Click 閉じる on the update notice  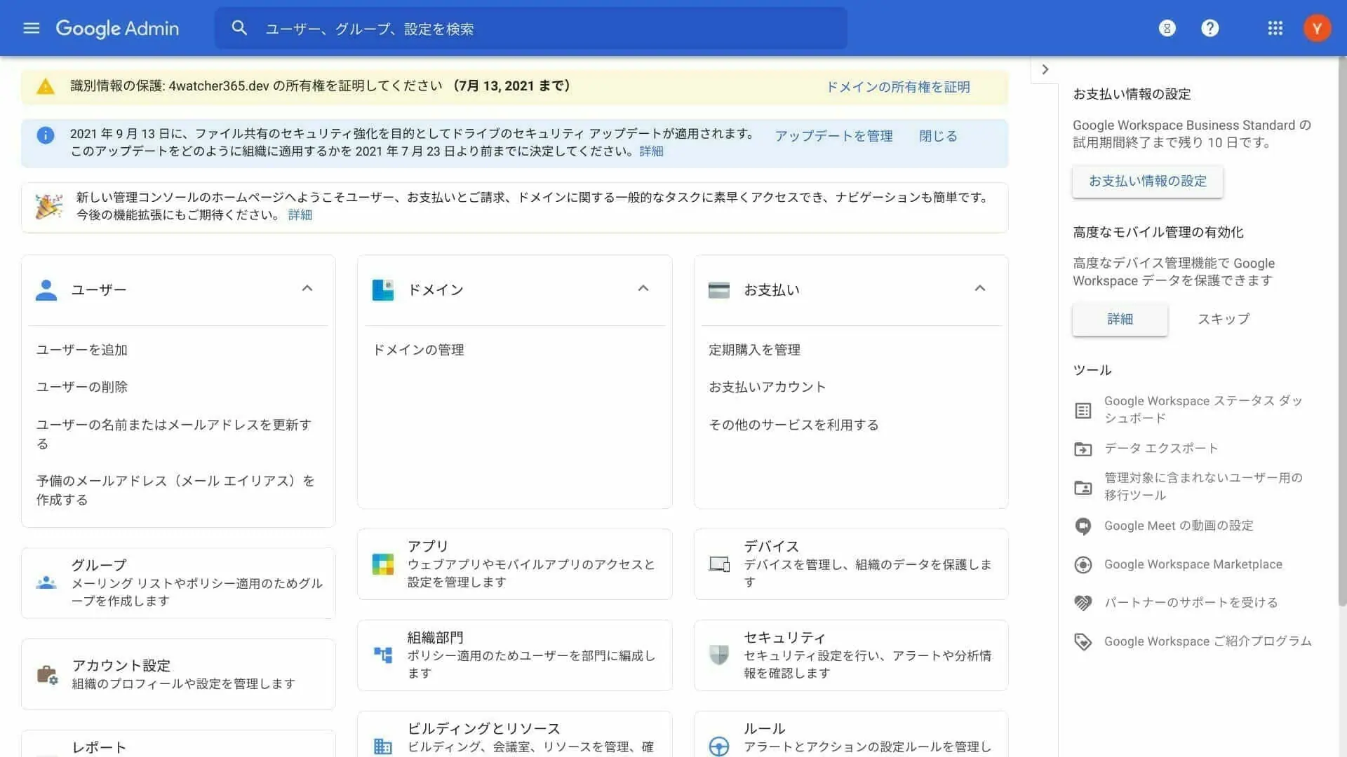point(938,136)
